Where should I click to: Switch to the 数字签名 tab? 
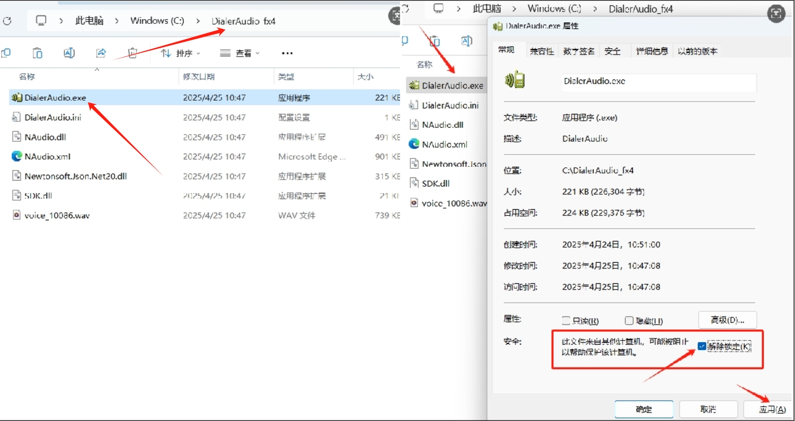(579, 51)
